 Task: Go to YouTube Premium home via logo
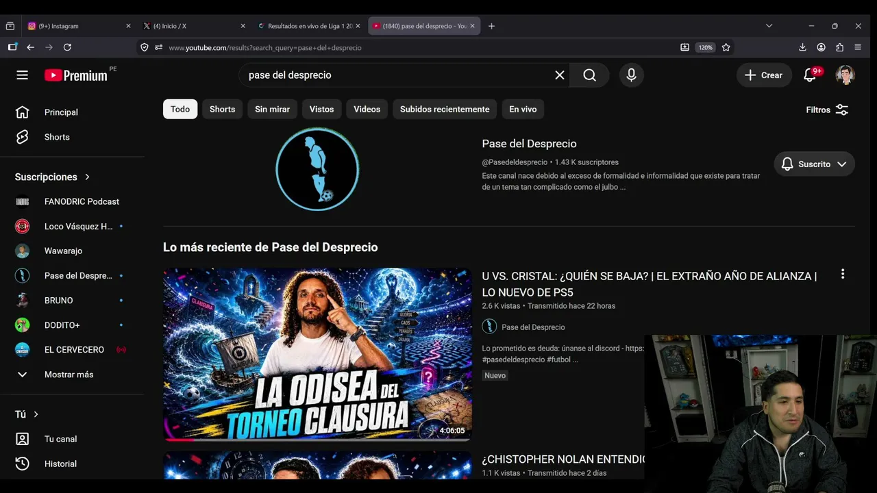pyautogui.click(x=76, y=75)
